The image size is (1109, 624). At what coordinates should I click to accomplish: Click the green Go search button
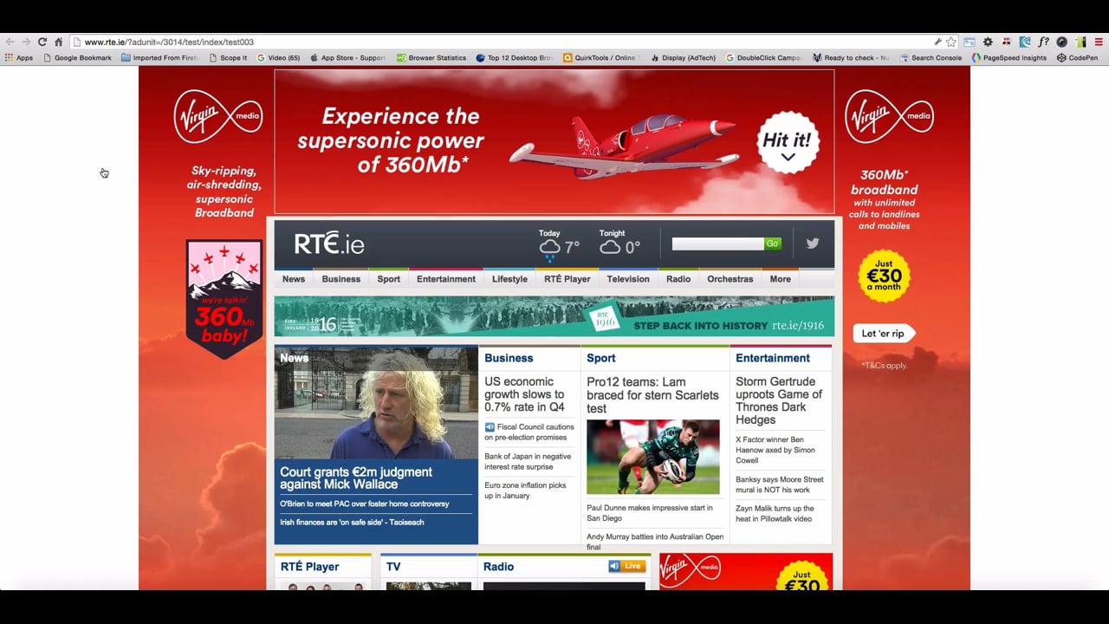point(772,244)
